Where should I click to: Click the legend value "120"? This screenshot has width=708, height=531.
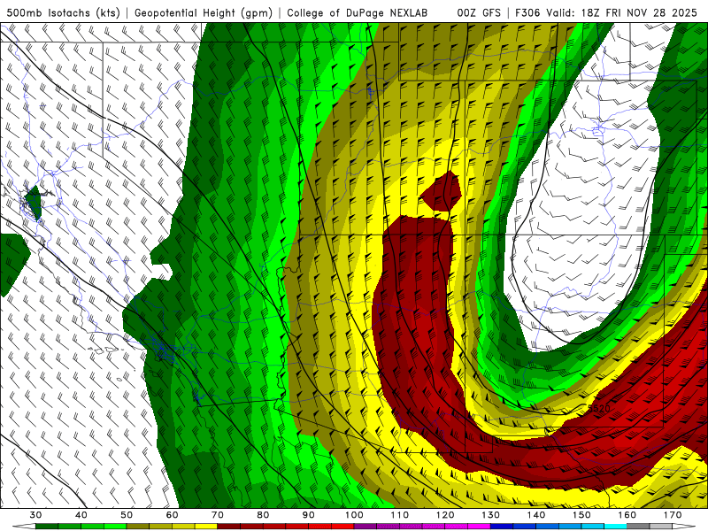tap(445, 515)
